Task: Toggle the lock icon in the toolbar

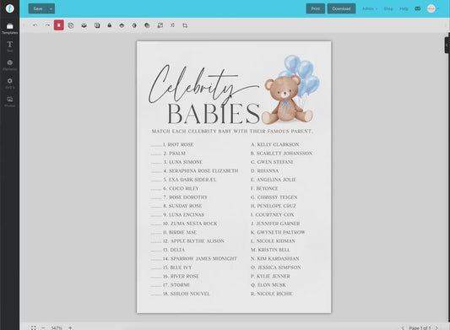Action: click(x=110, y=25)
